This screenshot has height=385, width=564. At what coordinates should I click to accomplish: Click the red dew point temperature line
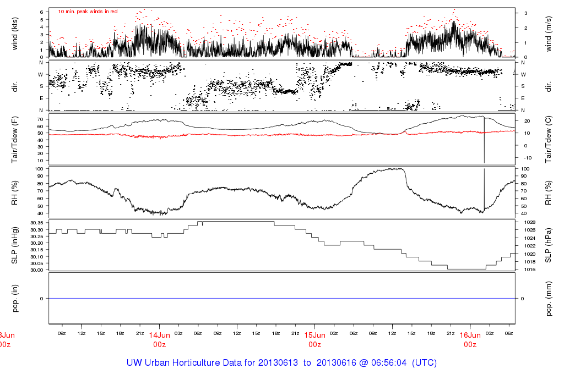[x=220, y=135]
